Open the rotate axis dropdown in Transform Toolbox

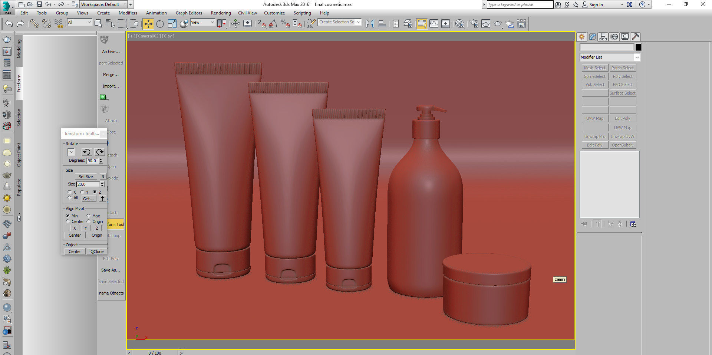click(71, 152)
